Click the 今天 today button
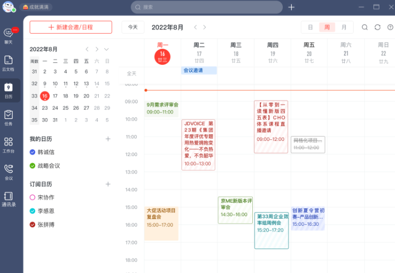395x273 pixels. (133, 27)
